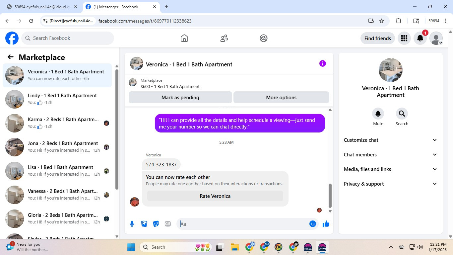Open News for you widget
Screen dimensions: 453x255
(x=28, y=247)
